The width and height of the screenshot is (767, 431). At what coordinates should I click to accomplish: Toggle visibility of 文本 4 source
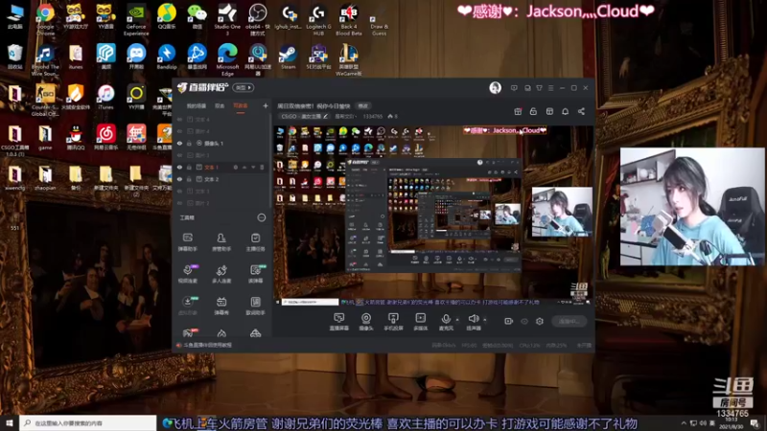tap(179, 119)
